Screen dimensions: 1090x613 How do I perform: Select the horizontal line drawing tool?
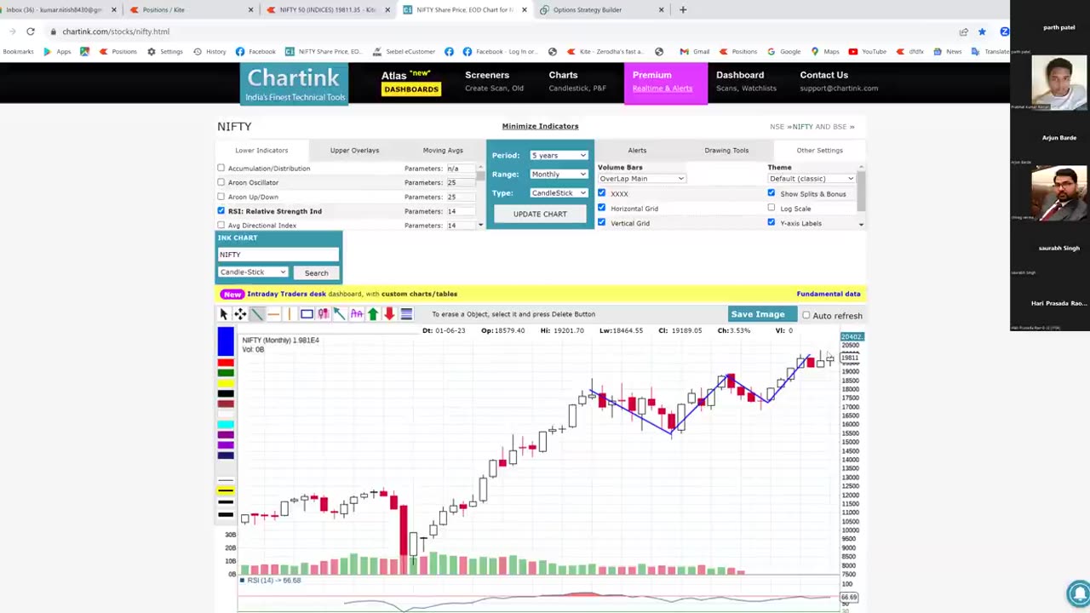click(x=273, y=314)
